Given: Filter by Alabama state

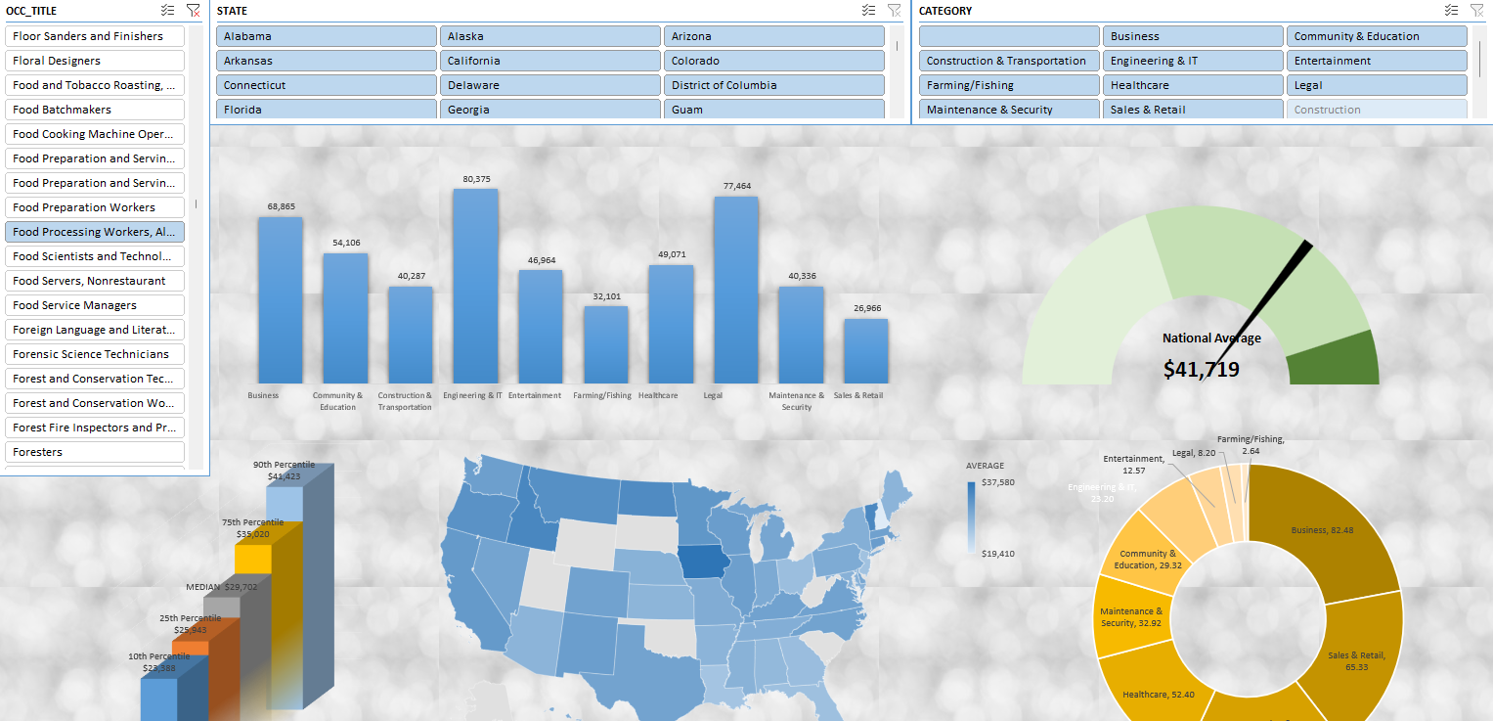Looking at the screenshot, I should (x=327, y=36).
